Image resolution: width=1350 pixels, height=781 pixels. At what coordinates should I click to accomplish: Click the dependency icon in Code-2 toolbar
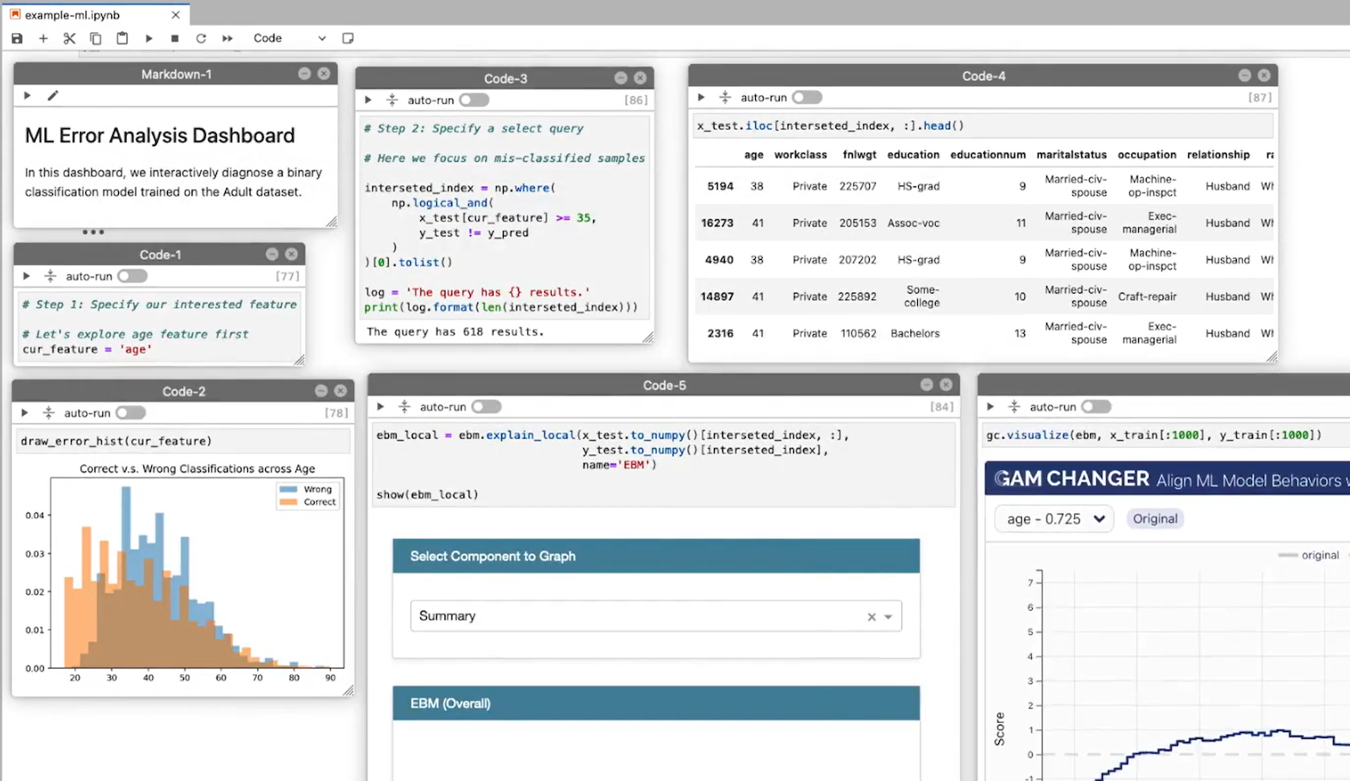pyautogui.click(x=48, y=412)
